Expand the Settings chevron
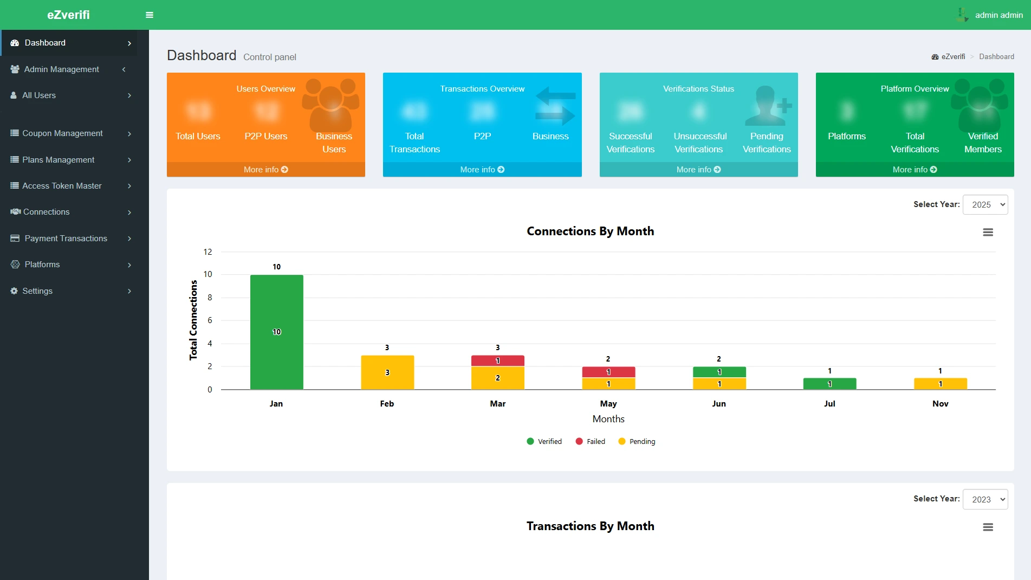Screen dimensions: 1031x580 coord(129,291)
